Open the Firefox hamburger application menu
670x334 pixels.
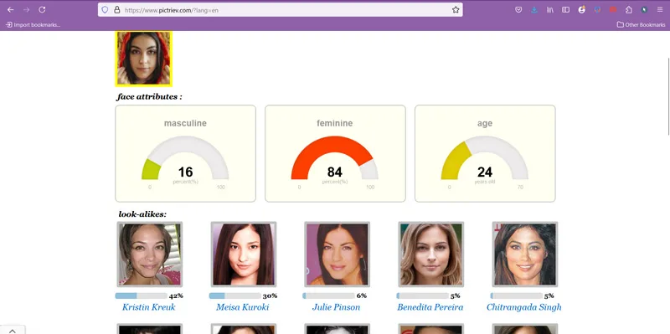[x=660, y=10]
